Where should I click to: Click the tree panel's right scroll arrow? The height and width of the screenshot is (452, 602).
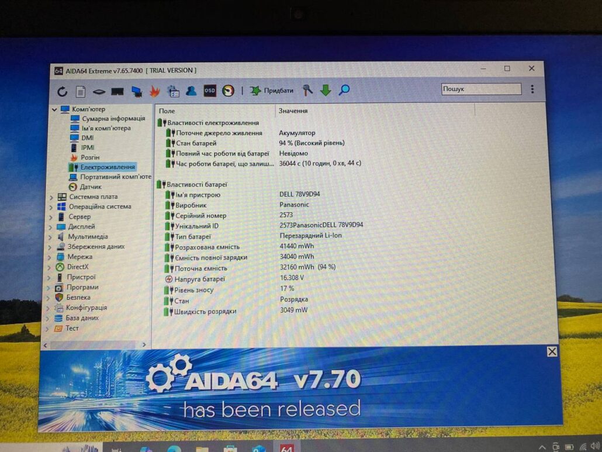point(144,345)
